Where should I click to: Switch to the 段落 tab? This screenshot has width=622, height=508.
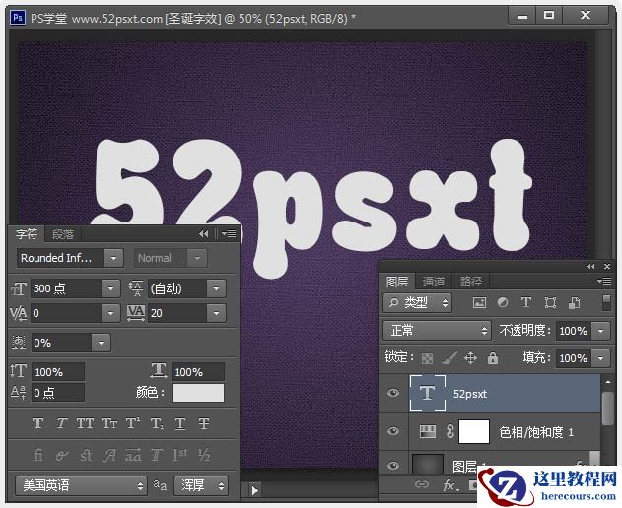(x=63, y=234)
